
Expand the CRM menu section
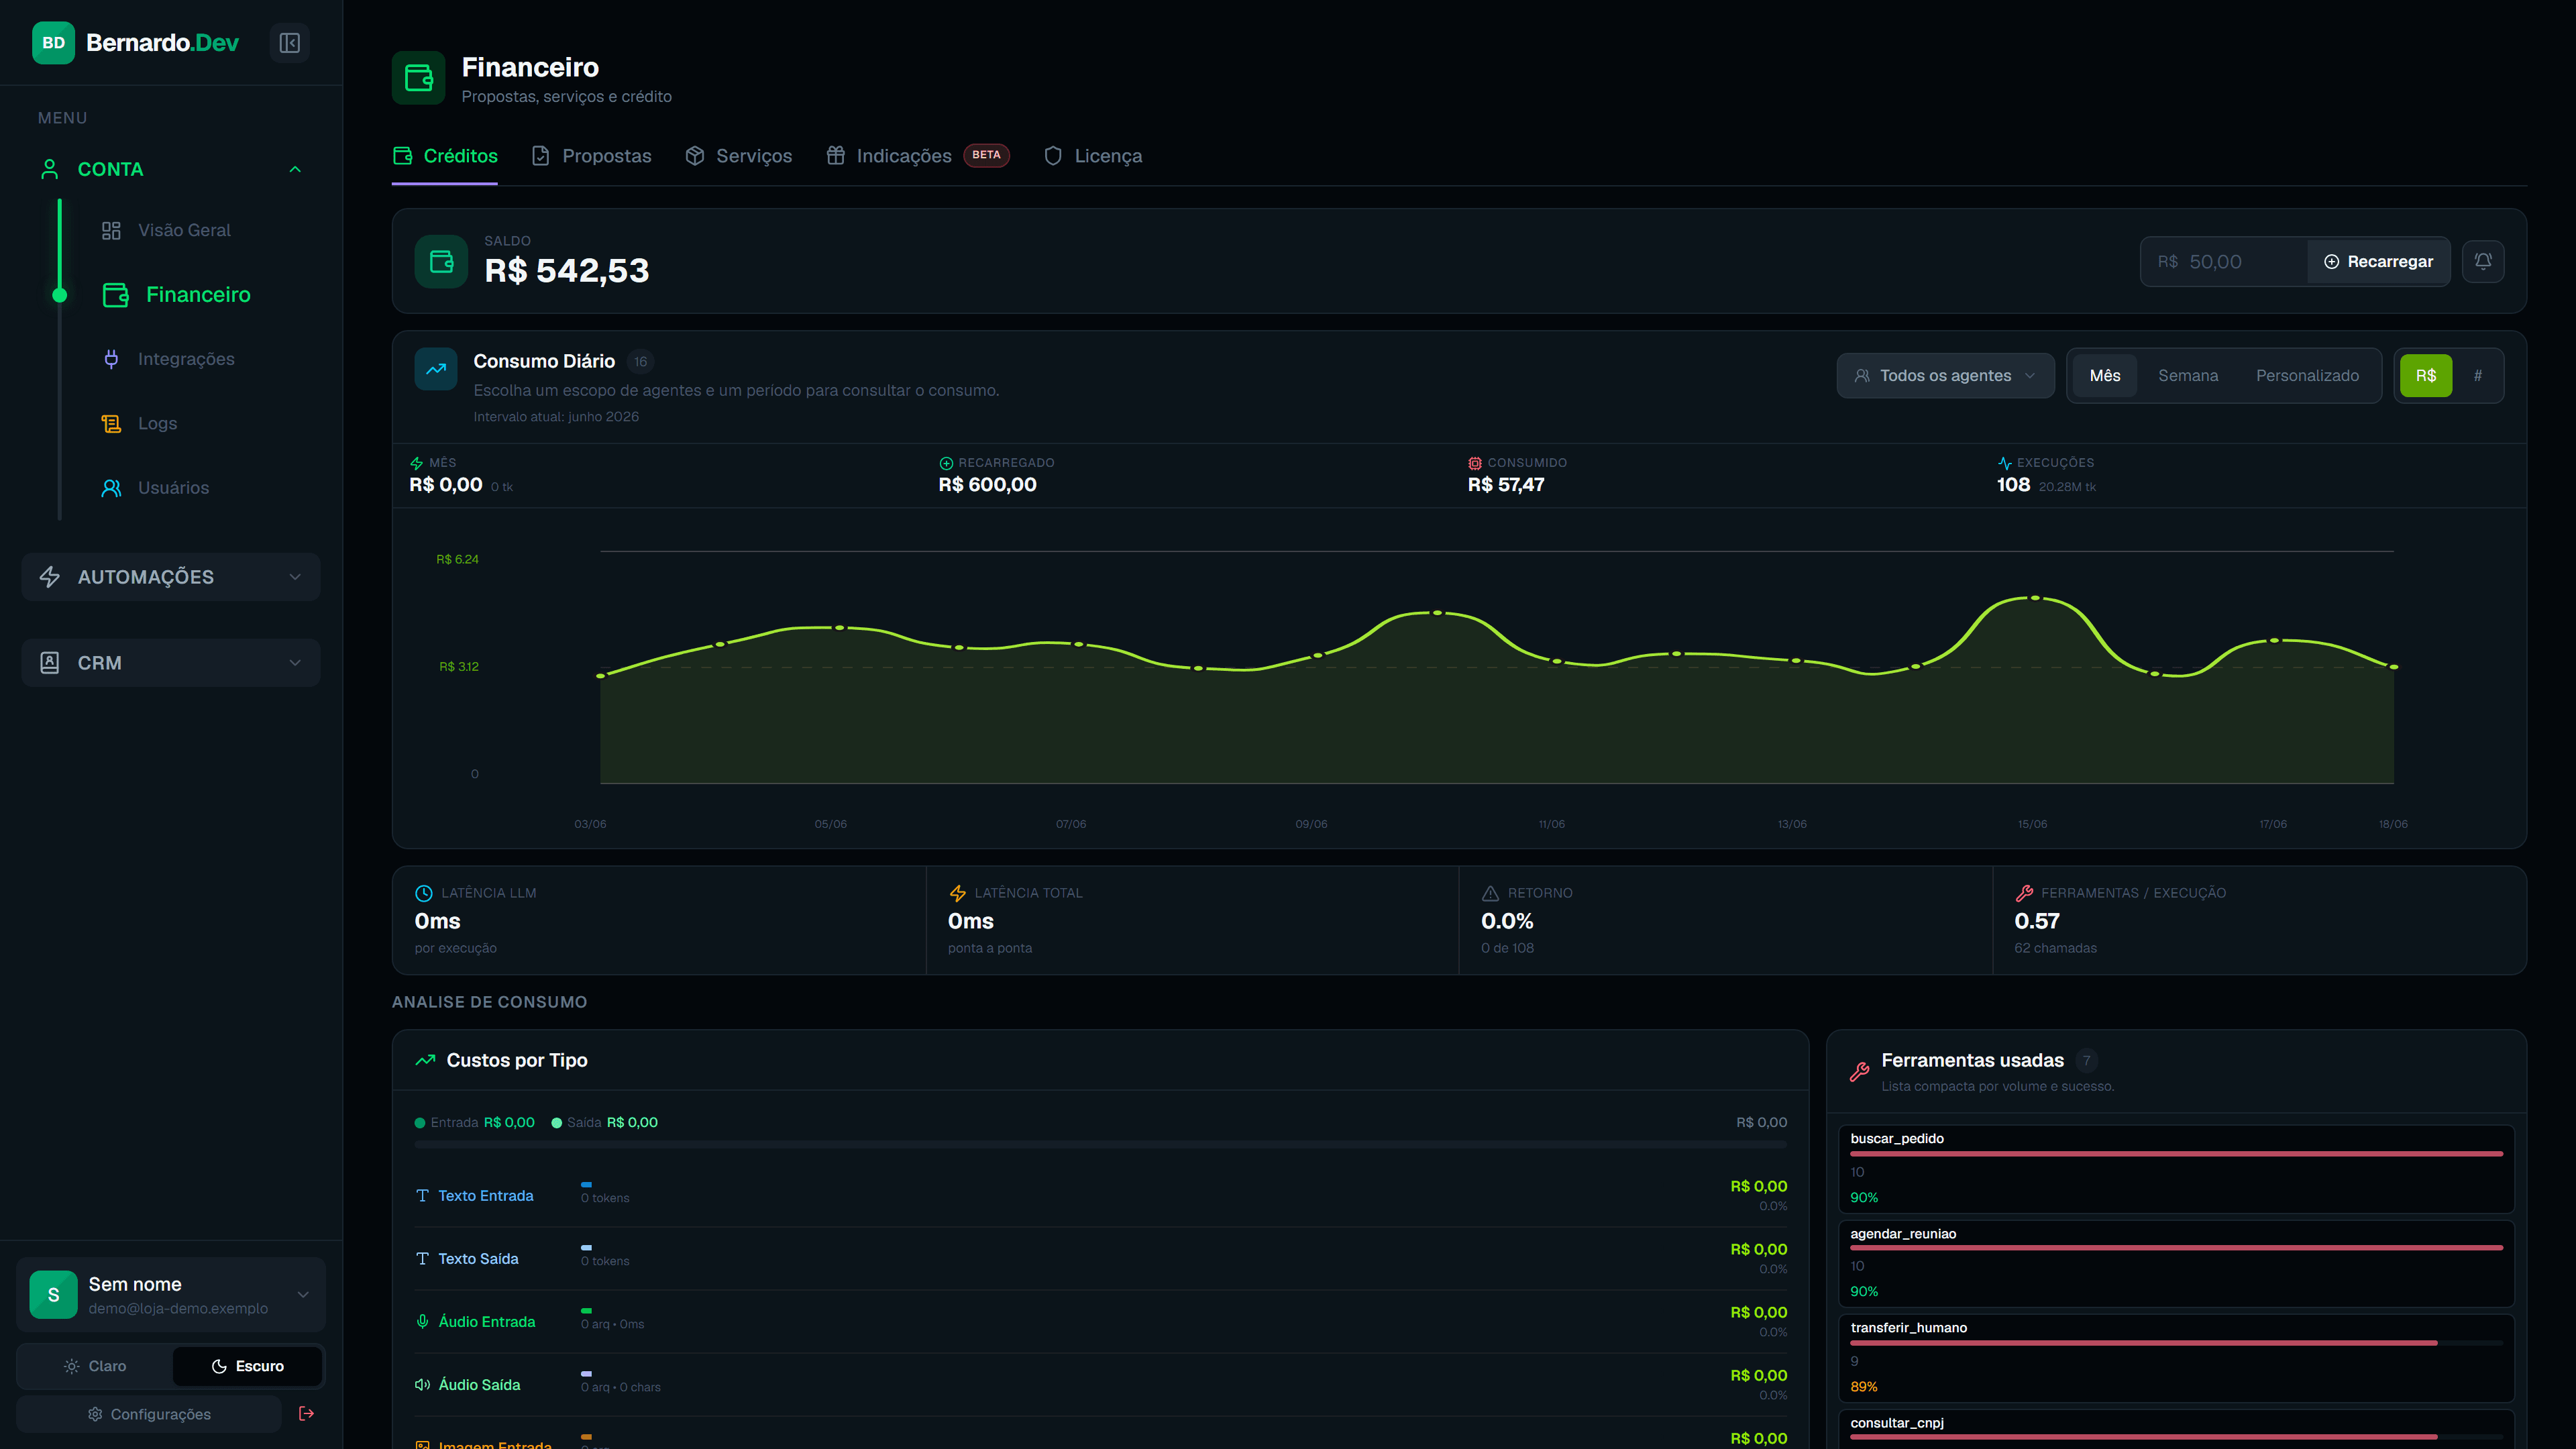point(171,663)
